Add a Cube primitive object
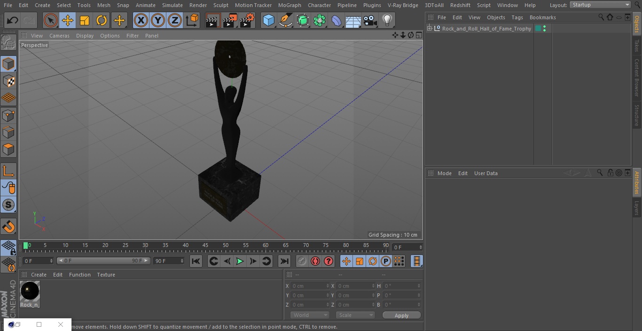 click(x=268, y=20)
